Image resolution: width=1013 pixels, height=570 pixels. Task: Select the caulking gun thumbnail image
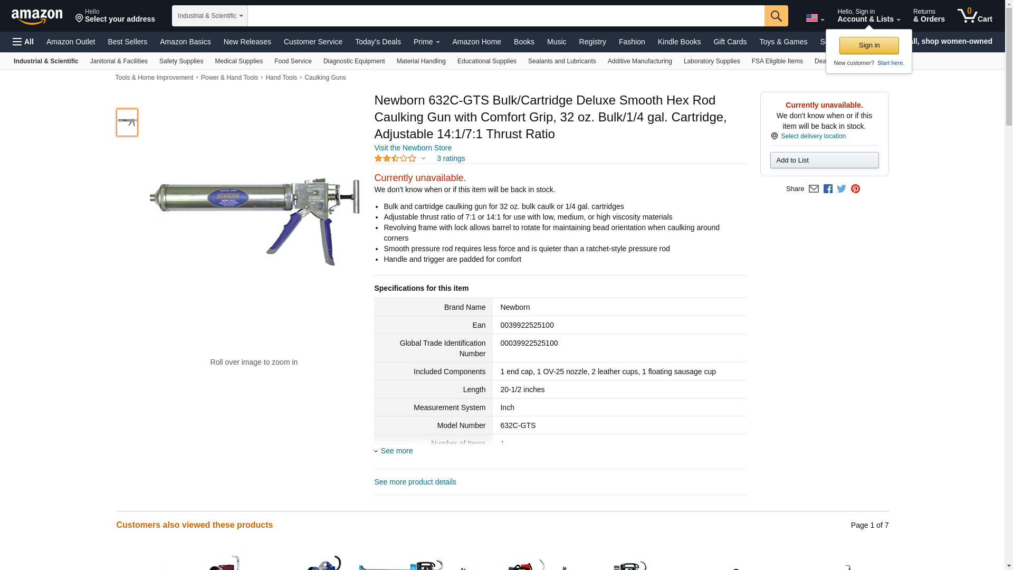tap(127, 122)
